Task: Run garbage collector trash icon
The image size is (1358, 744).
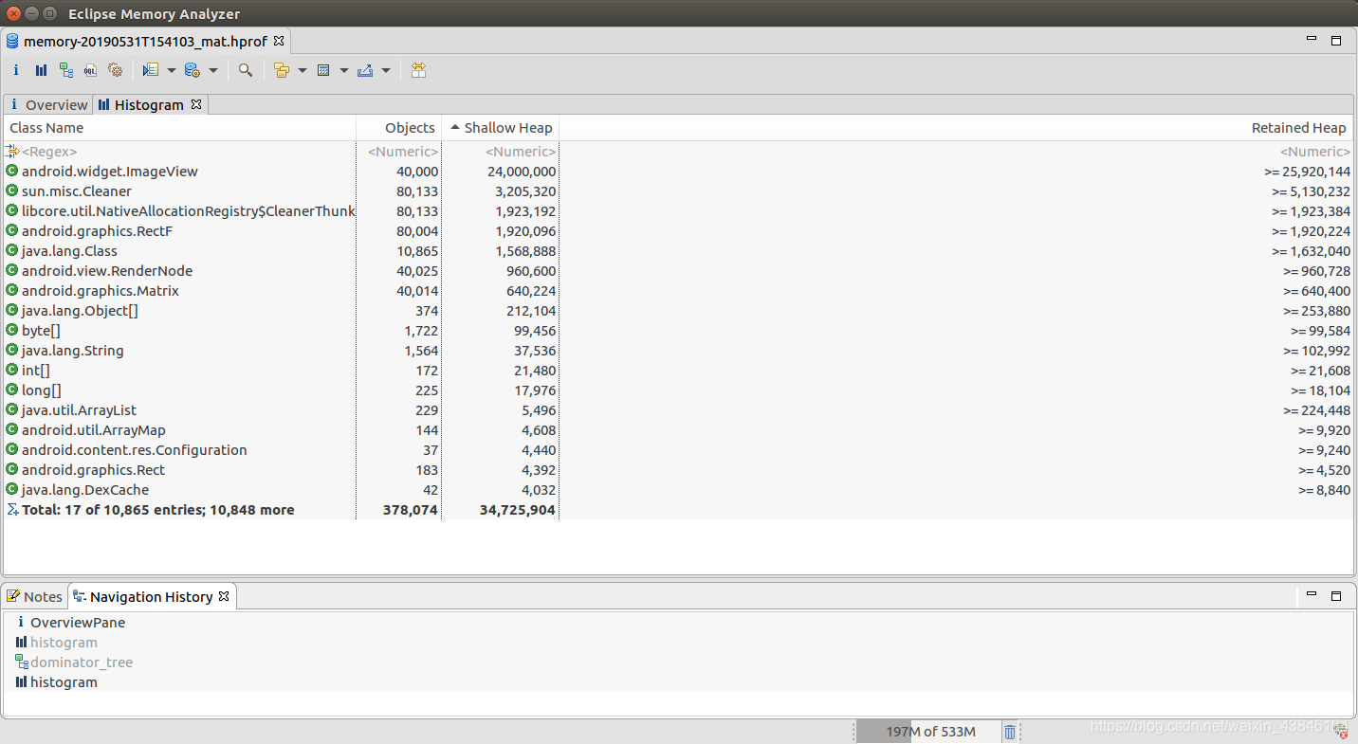Action: (x=1010, y=732)
